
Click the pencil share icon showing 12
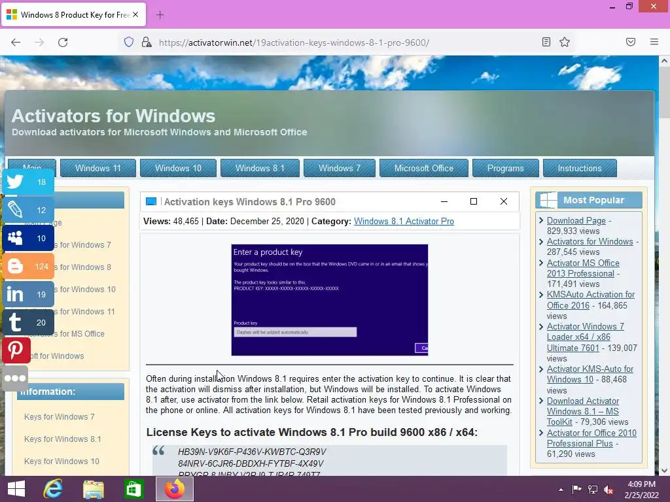point(28,210)
